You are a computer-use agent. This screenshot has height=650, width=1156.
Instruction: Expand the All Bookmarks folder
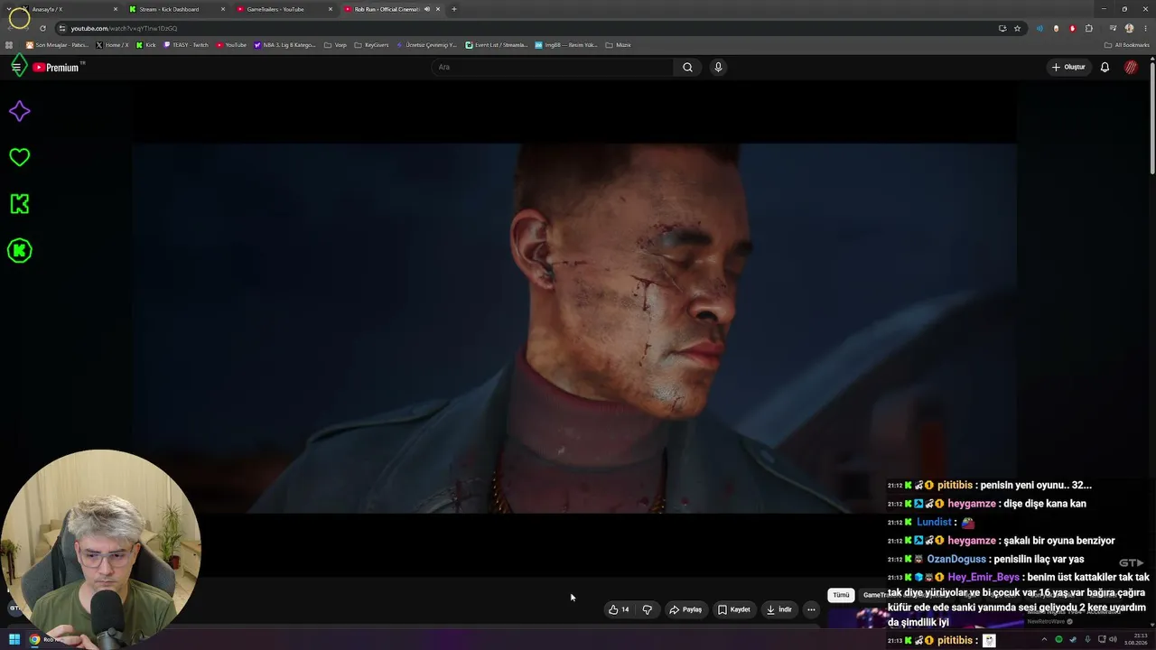click(x=1127, y=45)
